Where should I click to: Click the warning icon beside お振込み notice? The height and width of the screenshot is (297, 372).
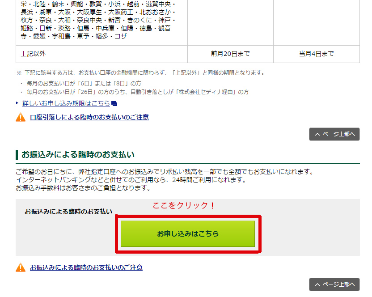point(21,267)
